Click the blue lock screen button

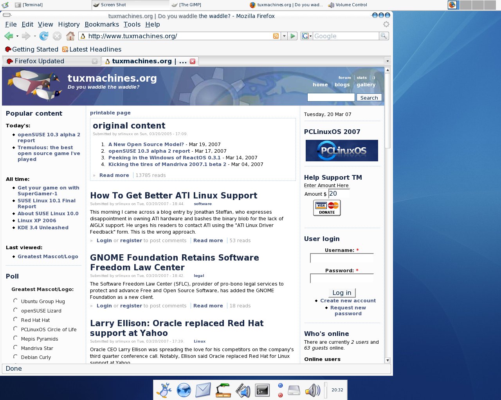coord(280,385)
